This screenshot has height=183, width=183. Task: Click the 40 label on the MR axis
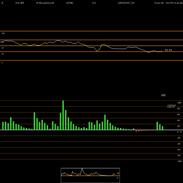click(x=179, y=120)
